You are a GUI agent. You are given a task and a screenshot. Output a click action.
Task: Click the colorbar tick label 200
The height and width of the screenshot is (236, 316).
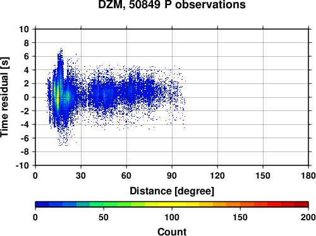[x=308, y=217]
